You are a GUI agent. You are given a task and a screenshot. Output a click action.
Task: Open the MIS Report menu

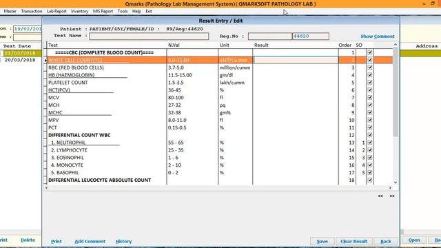(103, 11)
